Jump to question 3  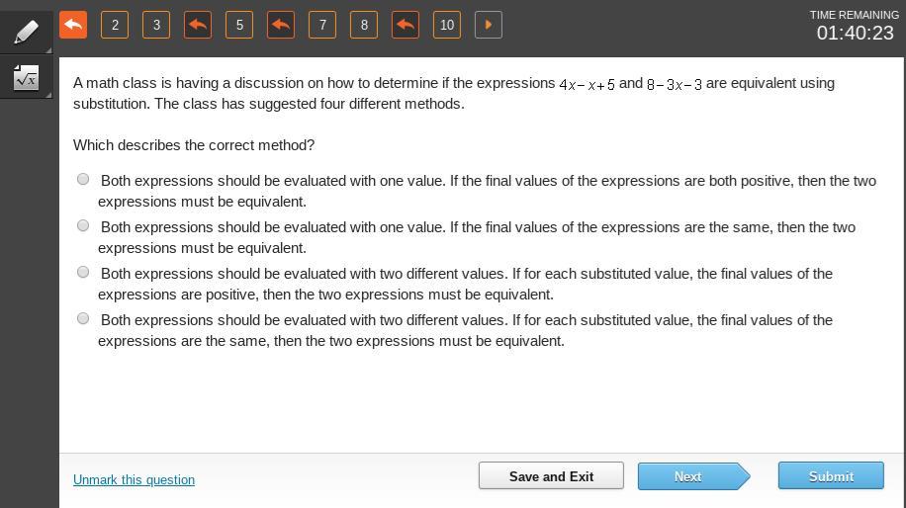tap(156, 25)
